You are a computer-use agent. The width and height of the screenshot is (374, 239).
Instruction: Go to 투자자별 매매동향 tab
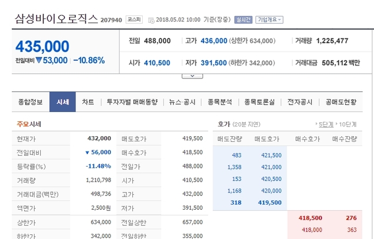(132, 102)
